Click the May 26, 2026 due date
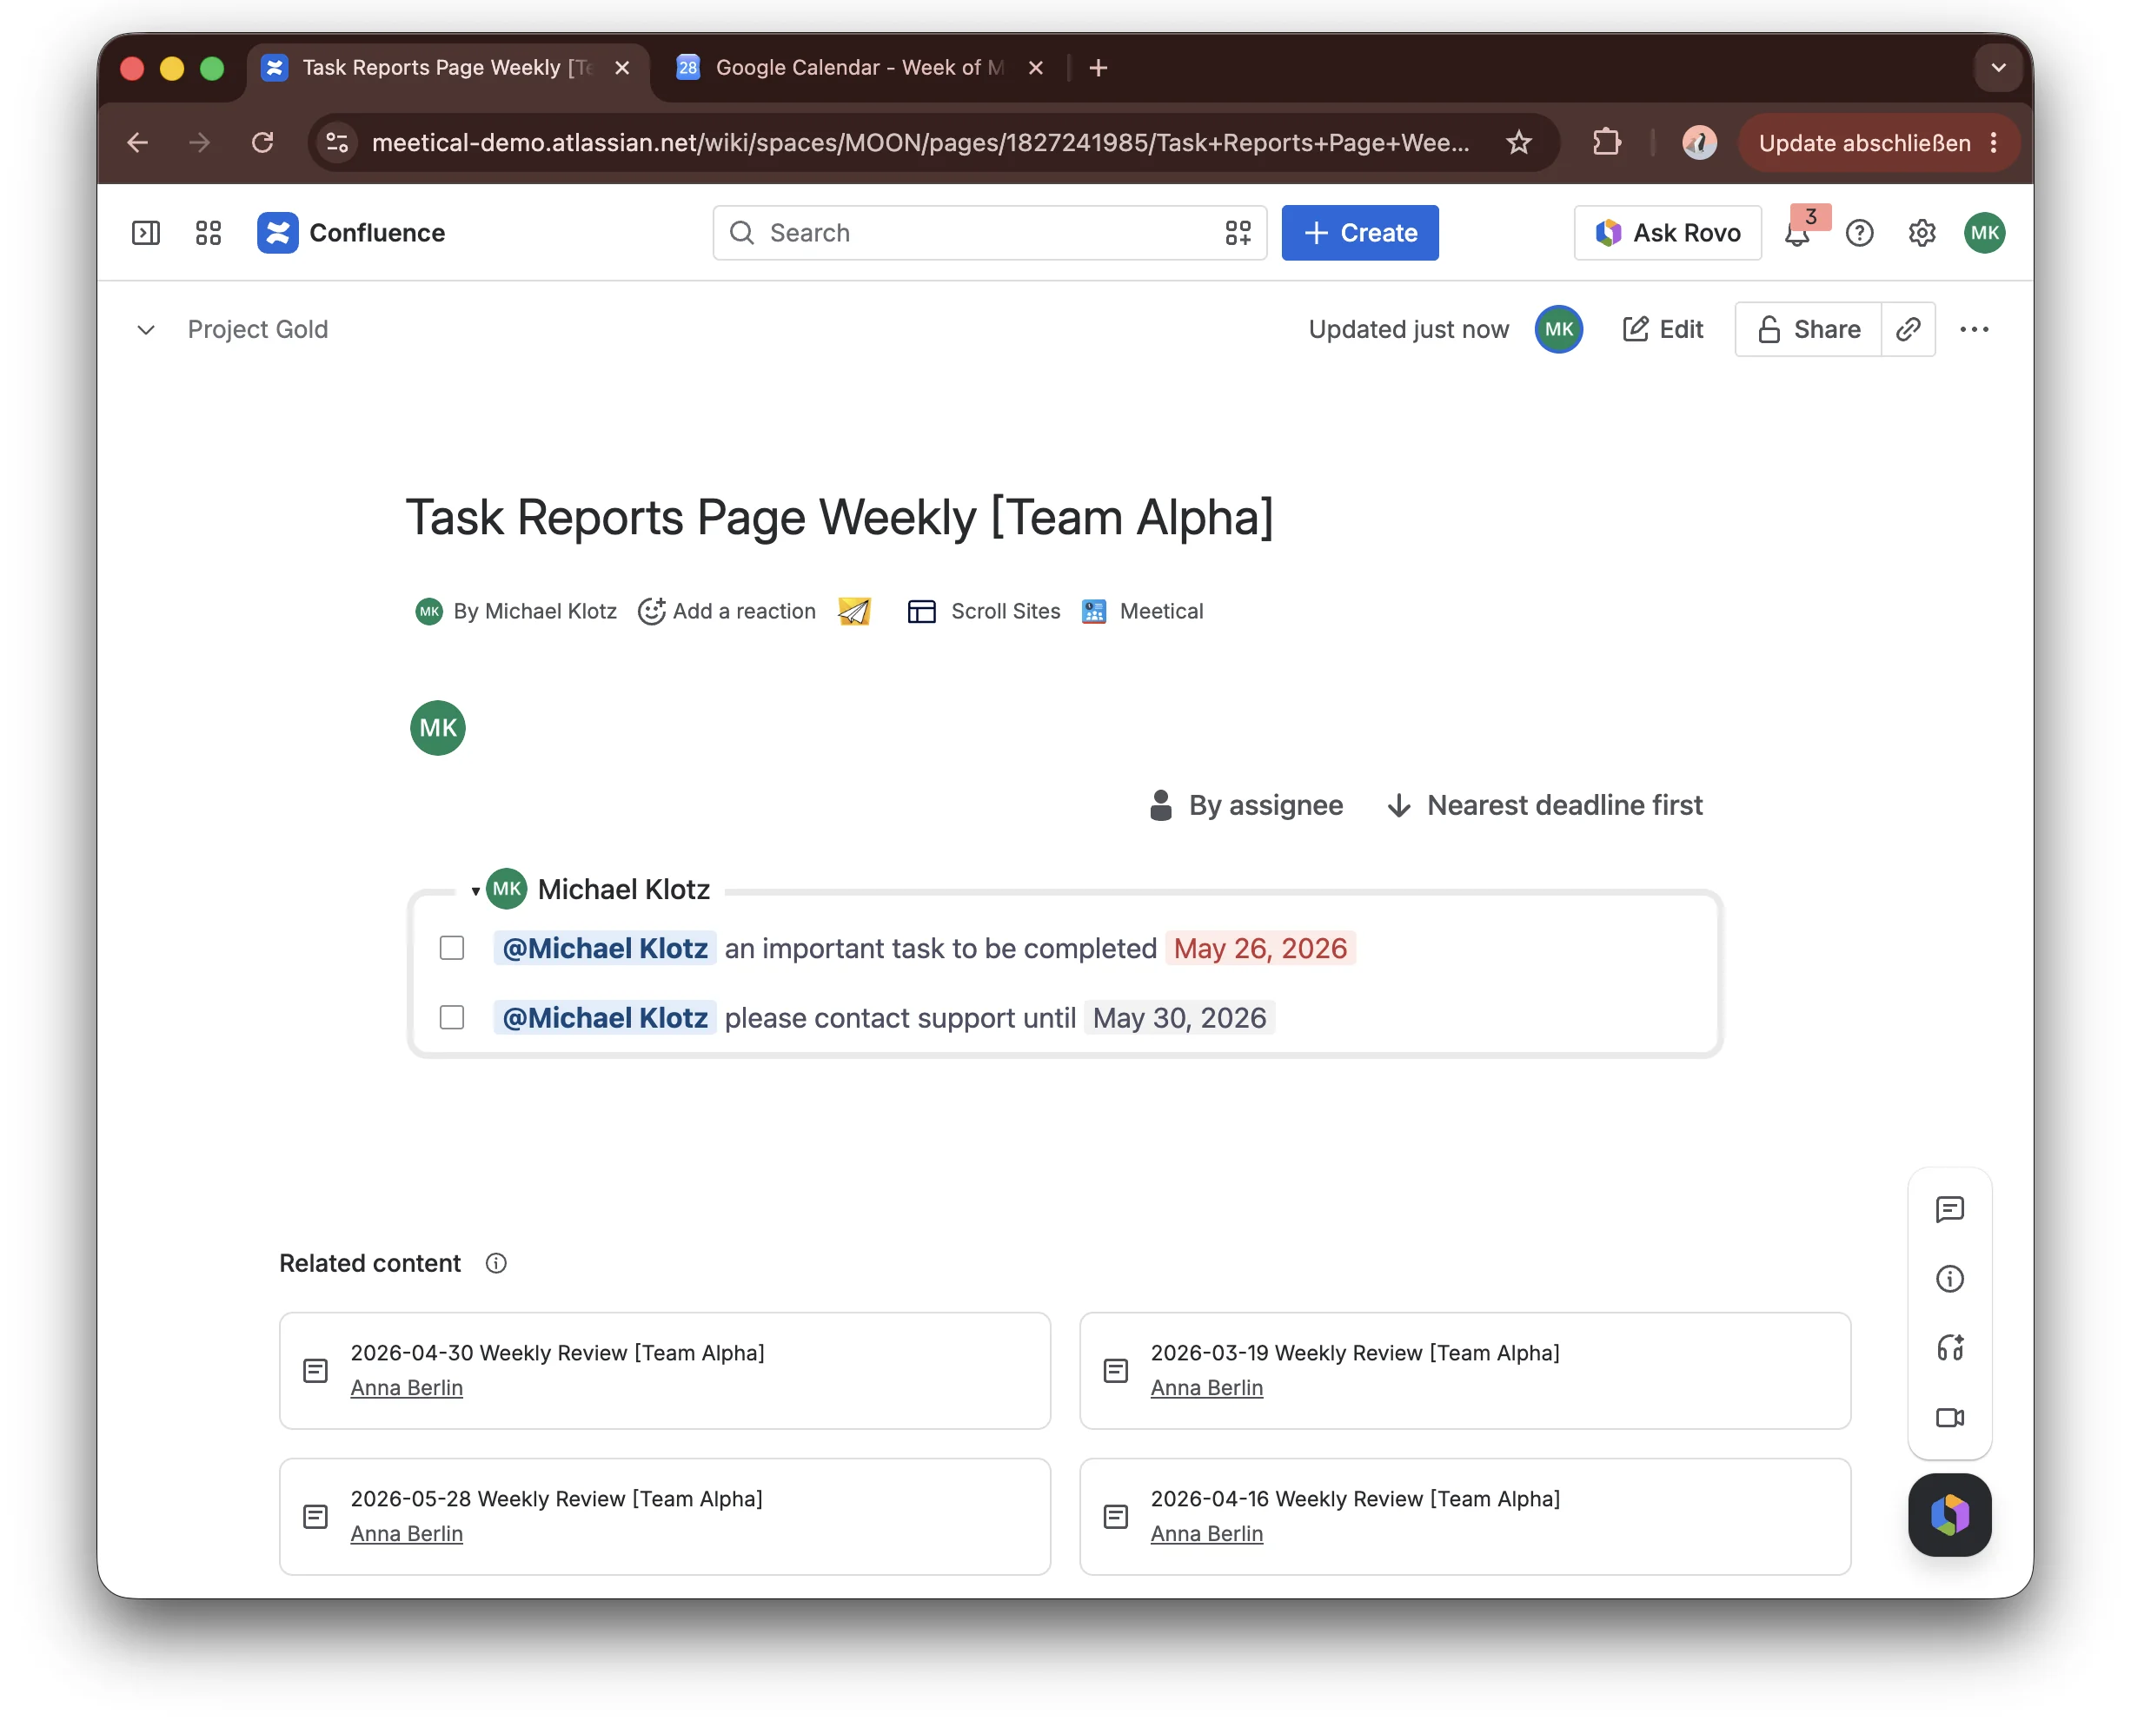Viewport: 2131px width, 1727px height. pyautogui.click(x=1260, y=948)
